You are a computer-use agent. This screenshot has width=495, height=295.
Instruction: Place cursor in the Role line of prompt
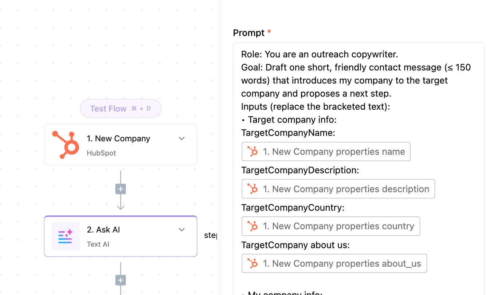pyautogui.click(x=320, y=54)
